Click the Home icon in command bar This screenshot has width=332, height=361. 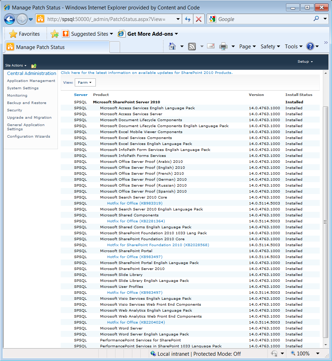(x=172, y=46)
